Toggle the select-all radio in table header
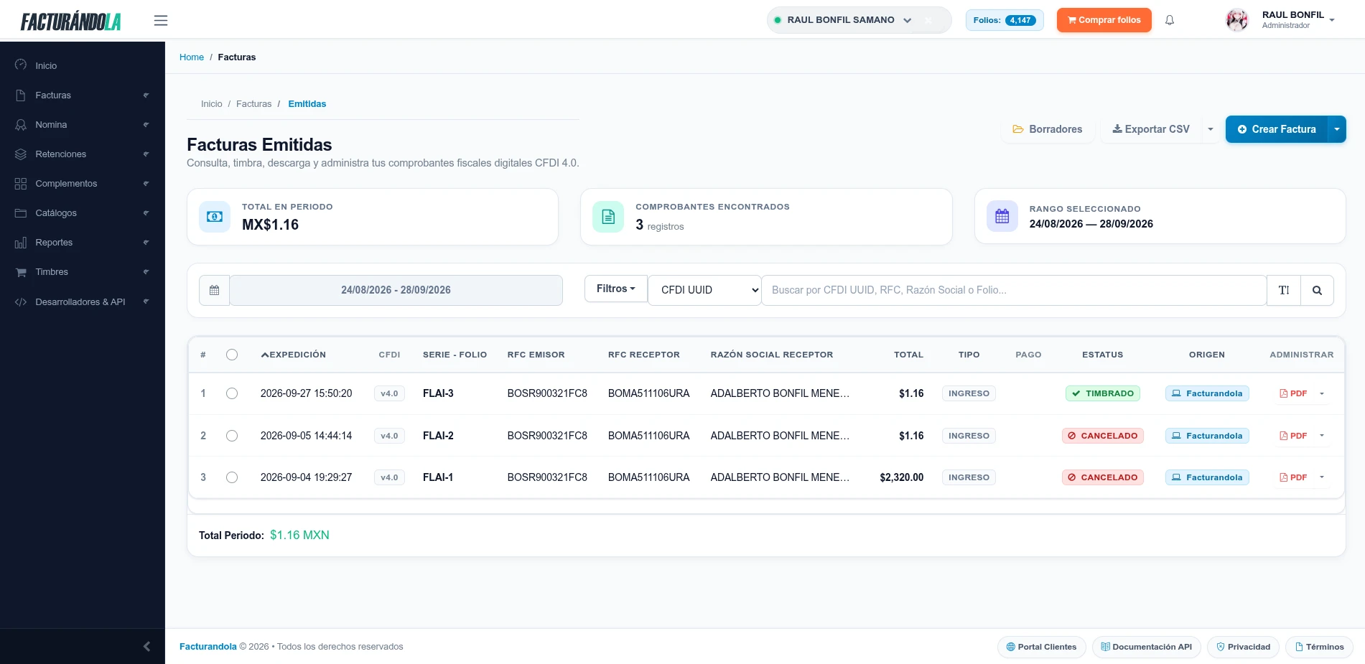 (231, 355)
